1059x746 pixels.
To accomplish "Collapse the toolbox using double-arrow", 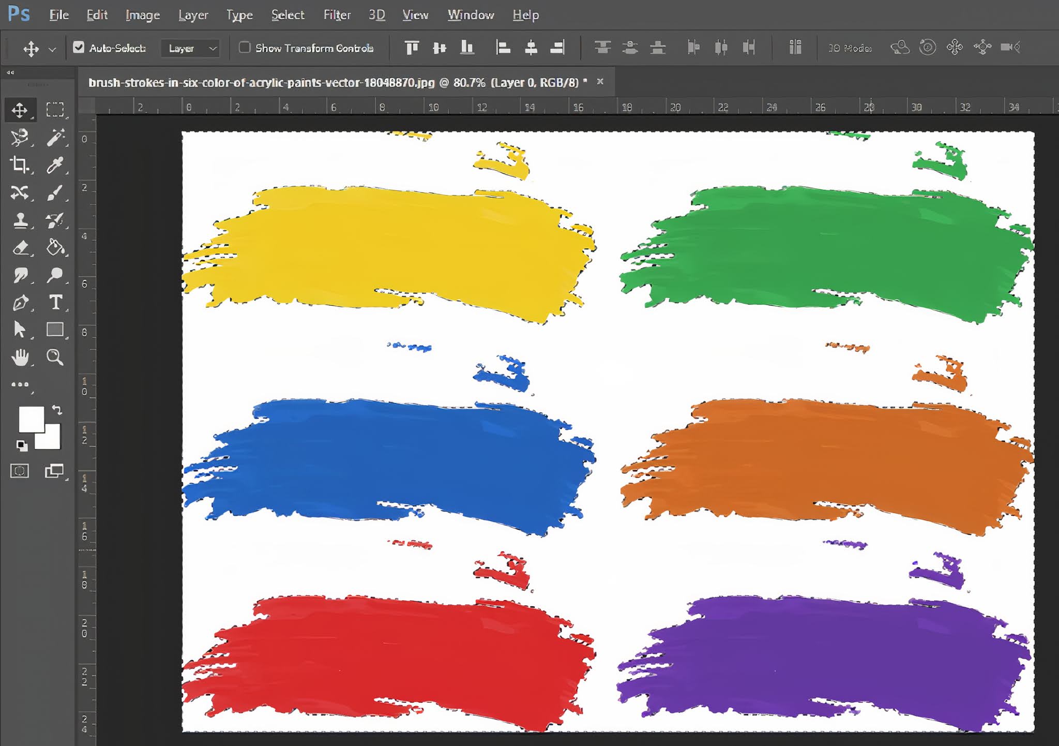I will pos(10,73).
